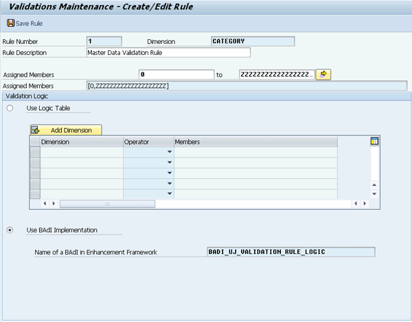This screenshot has height=322, width=412.
Task: Open the Operator dropdown in the first row
Action: point(169,152)
